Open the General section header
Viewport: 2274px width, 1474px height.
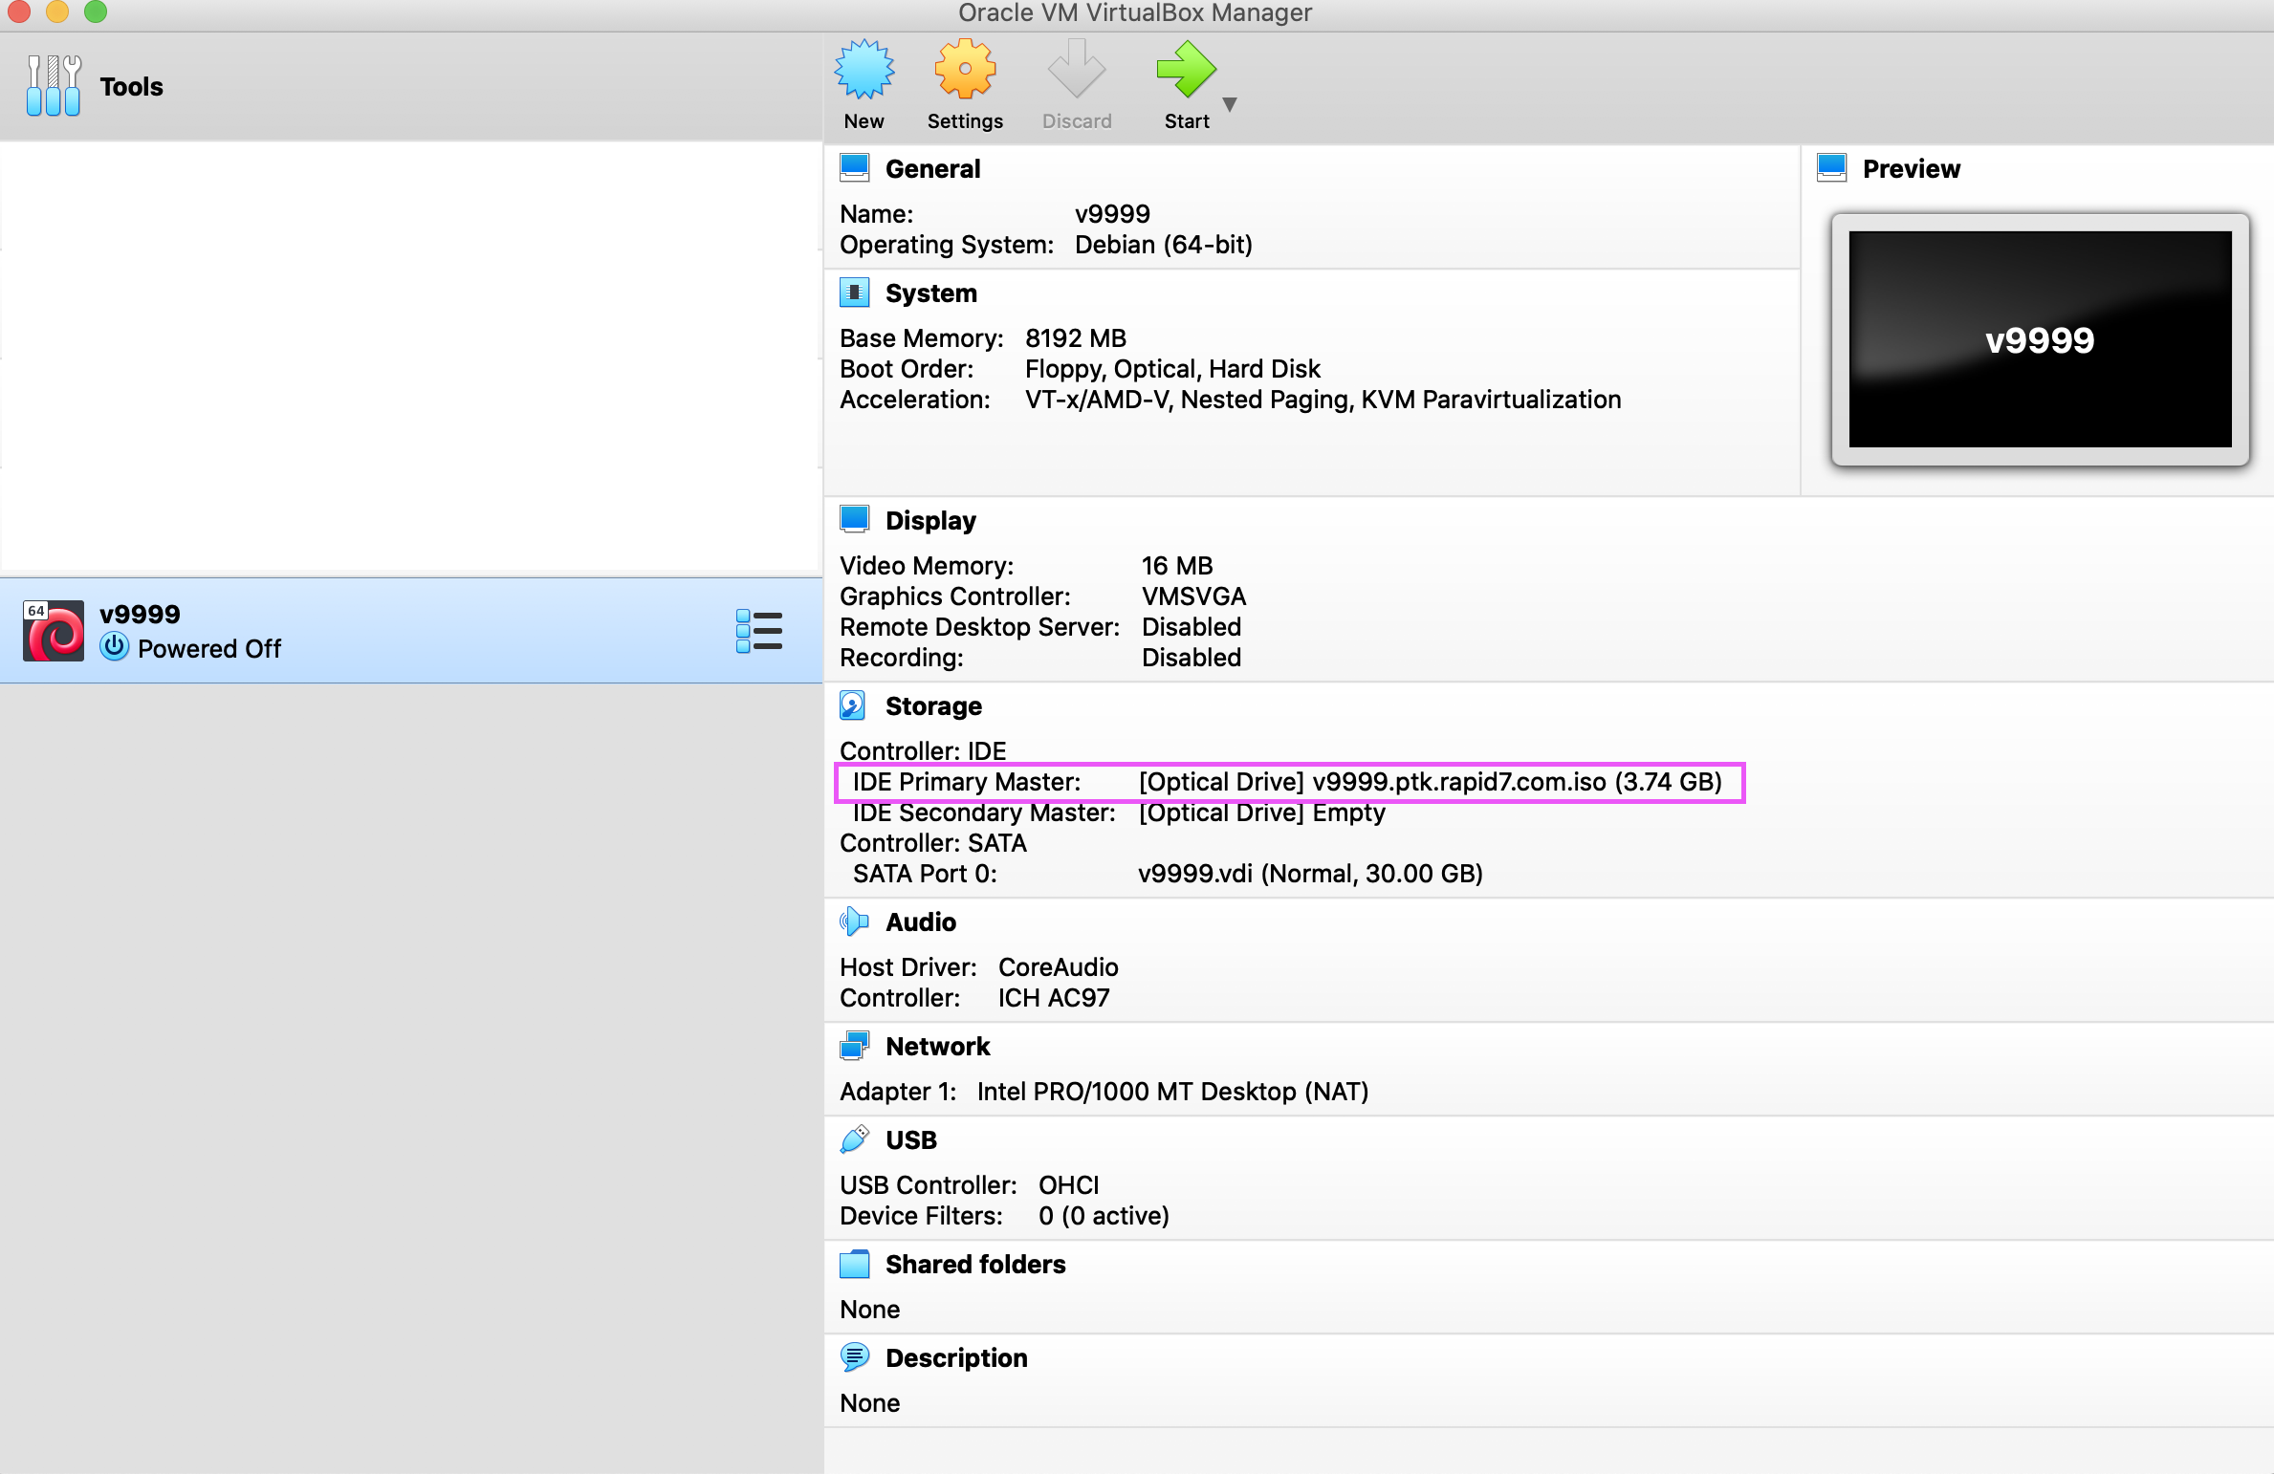pos(932,169)
